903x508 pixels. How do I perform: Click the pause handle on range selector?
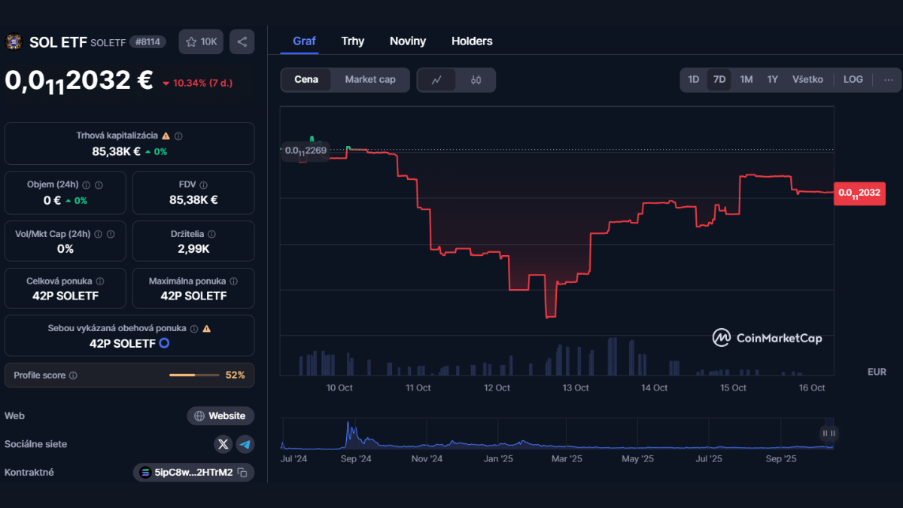click(829, 433)
